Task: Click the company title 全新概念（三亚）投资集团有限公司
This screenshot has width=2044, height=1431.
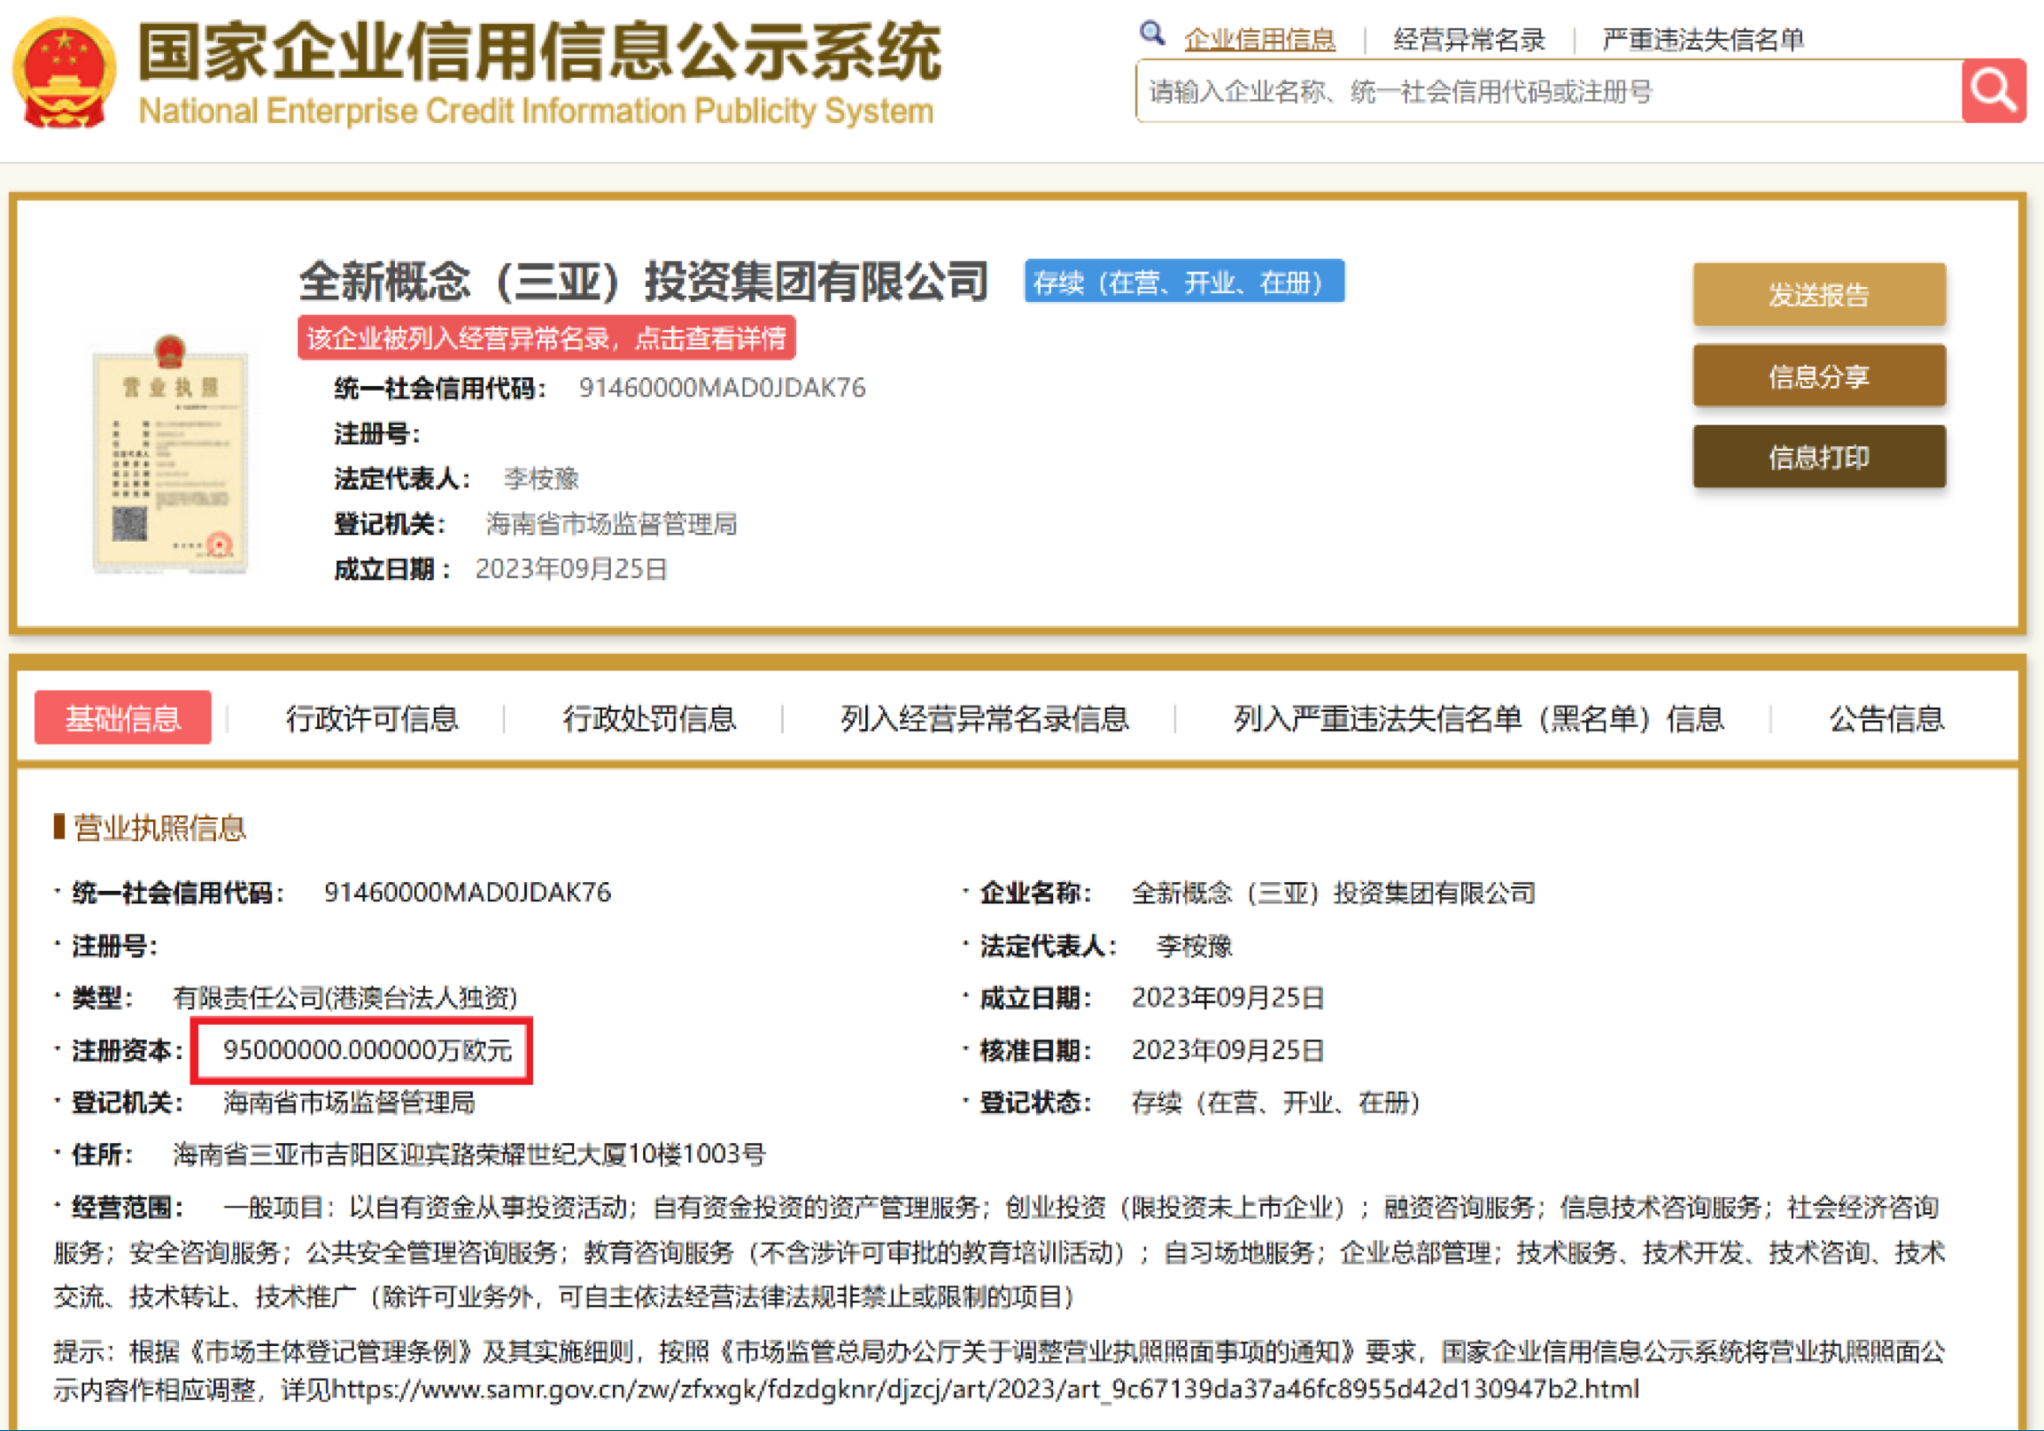Action: pos(643,282)
